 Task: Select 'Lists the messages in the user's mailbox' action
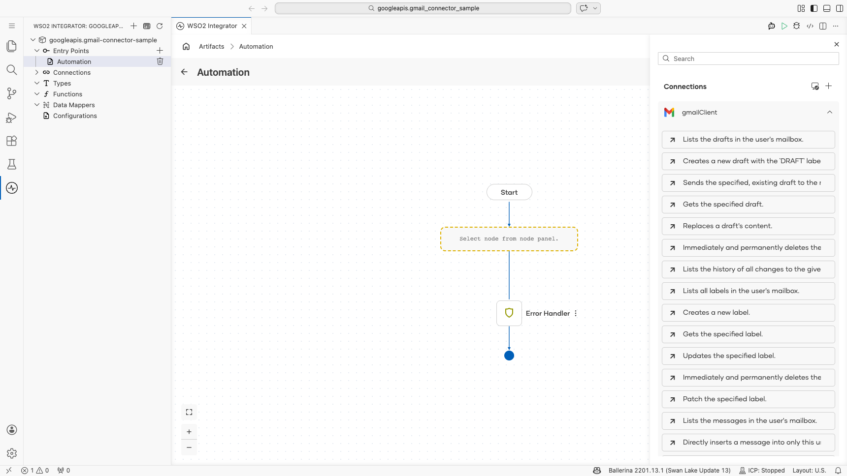(749, 421)
